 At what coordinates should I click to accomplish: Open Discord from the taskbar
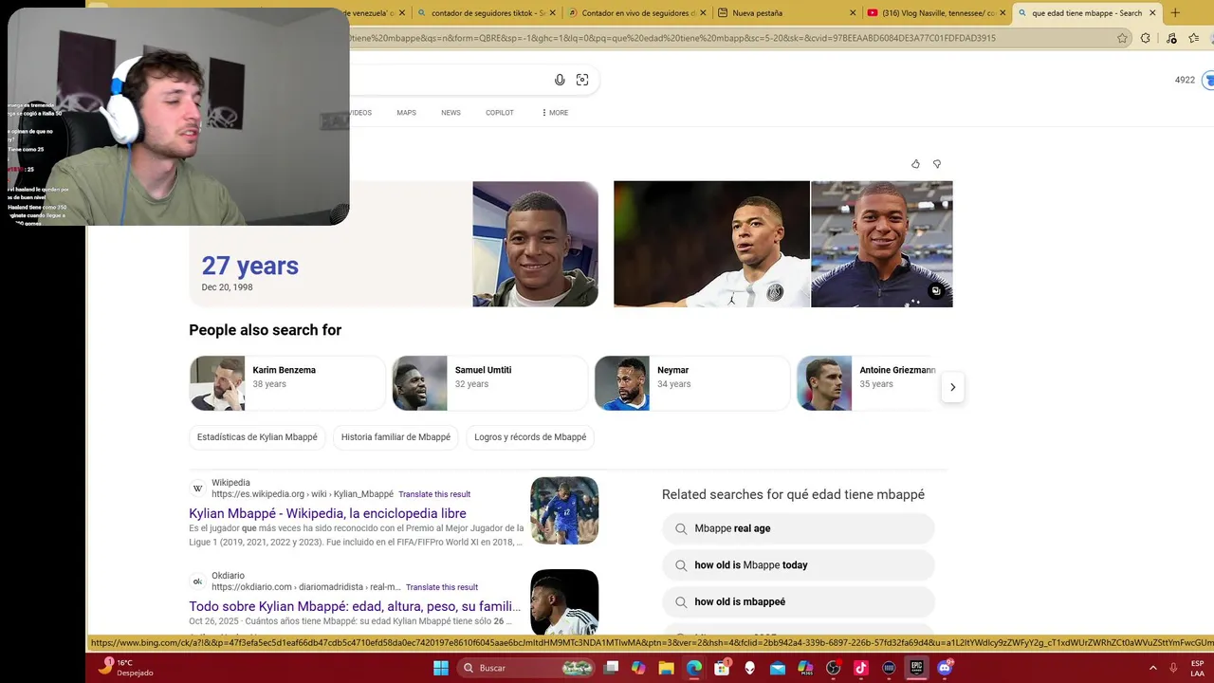click(x=945, y=668)
